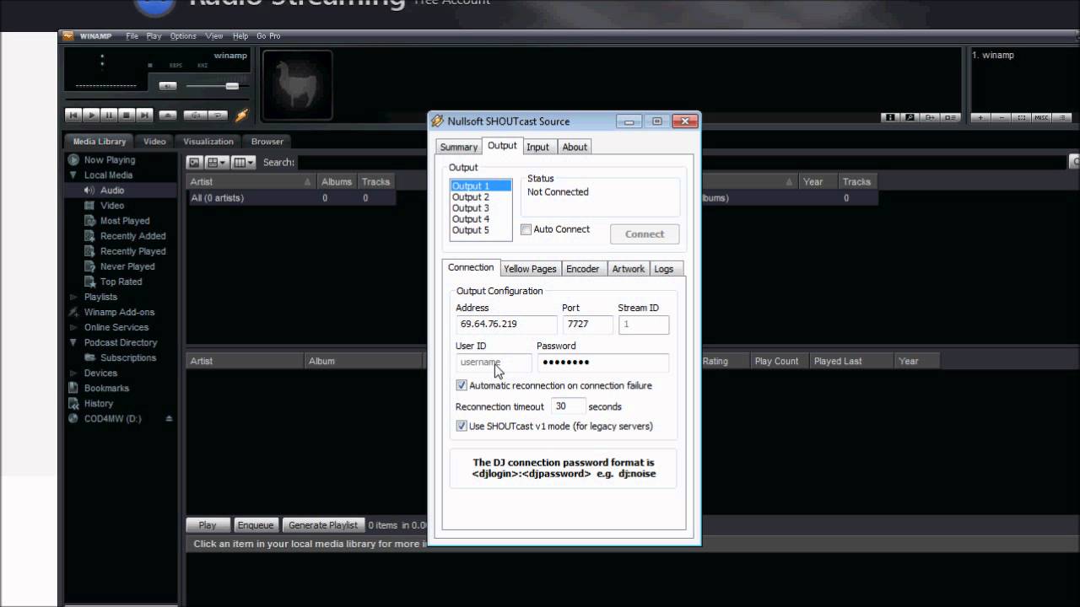
Task: Open the About tab in SHOUTcast Source
Action: coord(575,147)
